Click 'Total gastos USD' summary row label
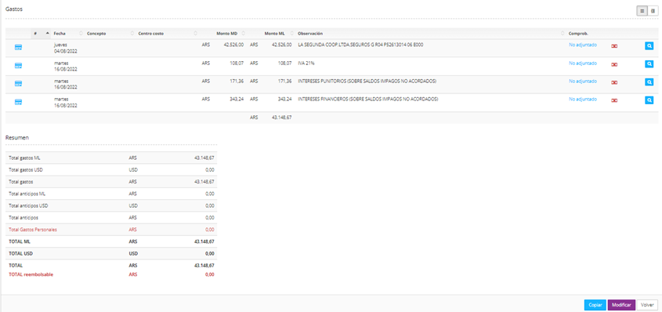The image size is (662, 312). click(x=26, y=170)
